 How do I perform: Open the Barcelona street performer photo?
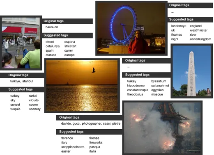[21, 43]
